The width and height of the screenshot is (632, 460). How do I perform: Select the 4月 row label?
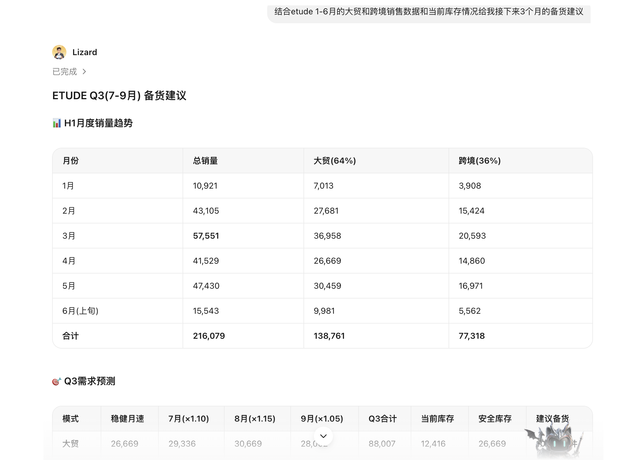tap(69, 261)
